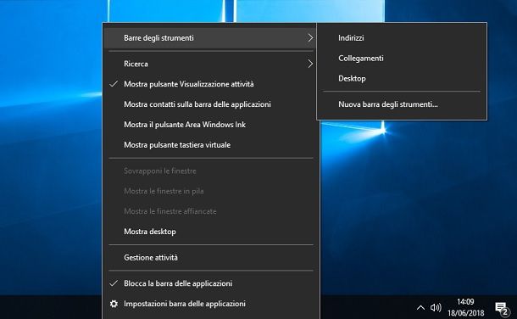Open Impostazioni barra delle applicazioni
The width and height of the screenshot is (517, 319).
pyautogui.click(x=211, y=304)
